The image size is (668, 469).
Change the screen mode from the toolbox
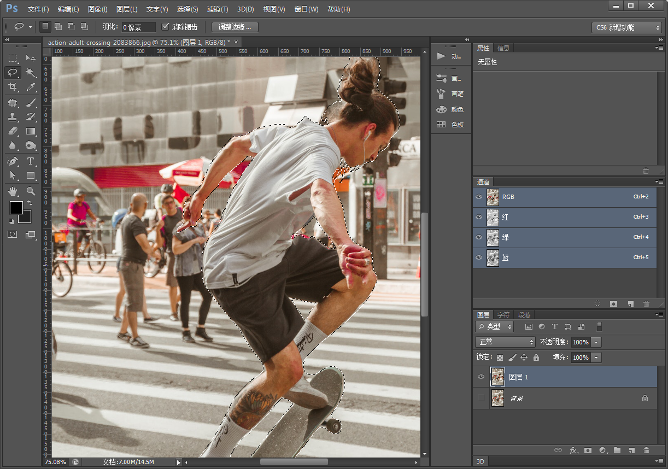pyautogui.click(x=30, y=234)
